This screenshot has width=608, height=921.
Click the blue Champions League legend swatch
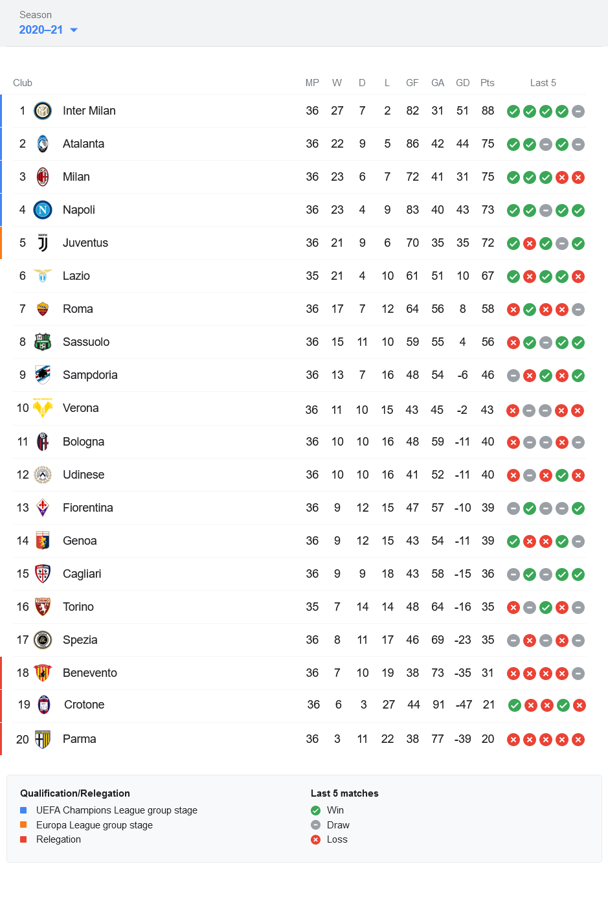pyautogui.click(x=23, y=810)
